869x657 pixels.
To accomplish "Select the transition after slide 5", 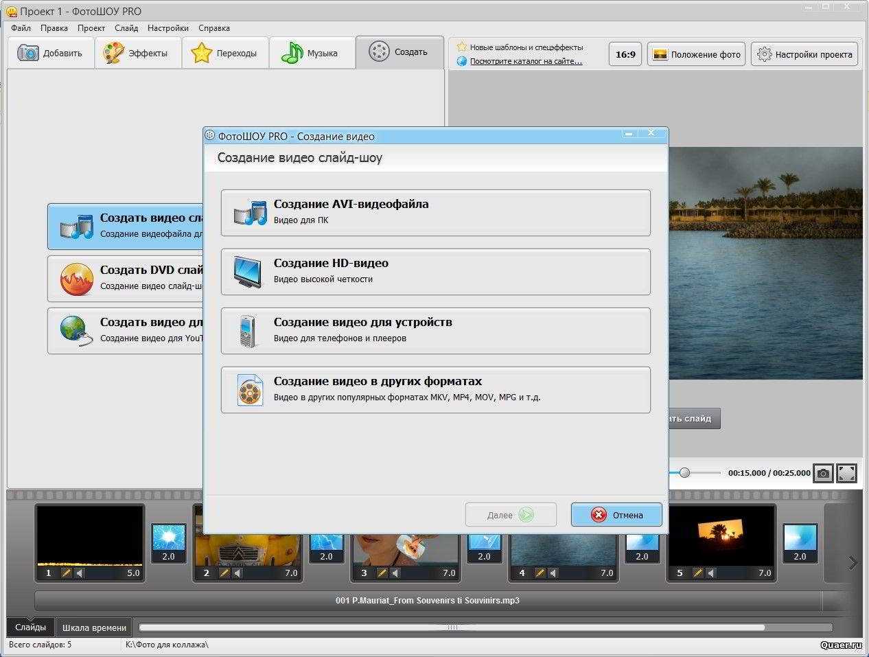I will tap(800, 542).
